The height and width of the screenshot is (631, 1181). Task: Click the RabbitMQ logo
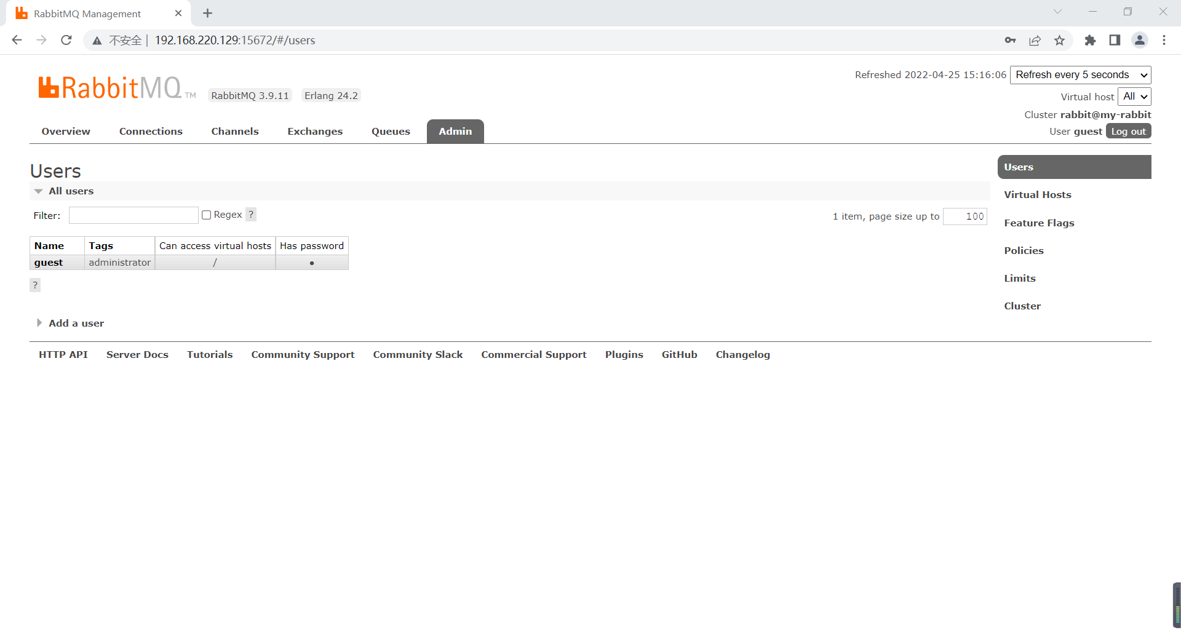coord(117,88)
